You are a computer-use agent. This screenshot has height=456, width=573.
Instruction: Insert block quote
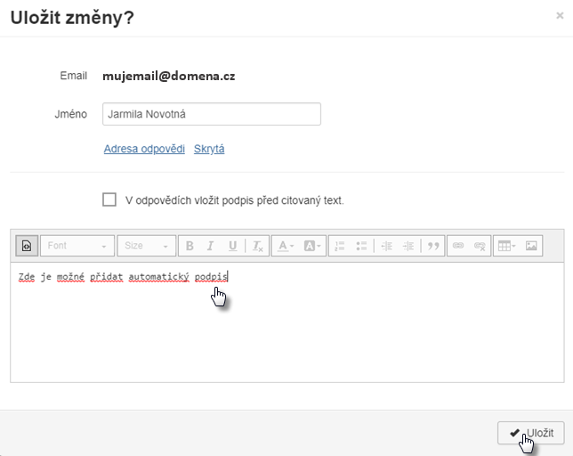(x=433, y=246)
